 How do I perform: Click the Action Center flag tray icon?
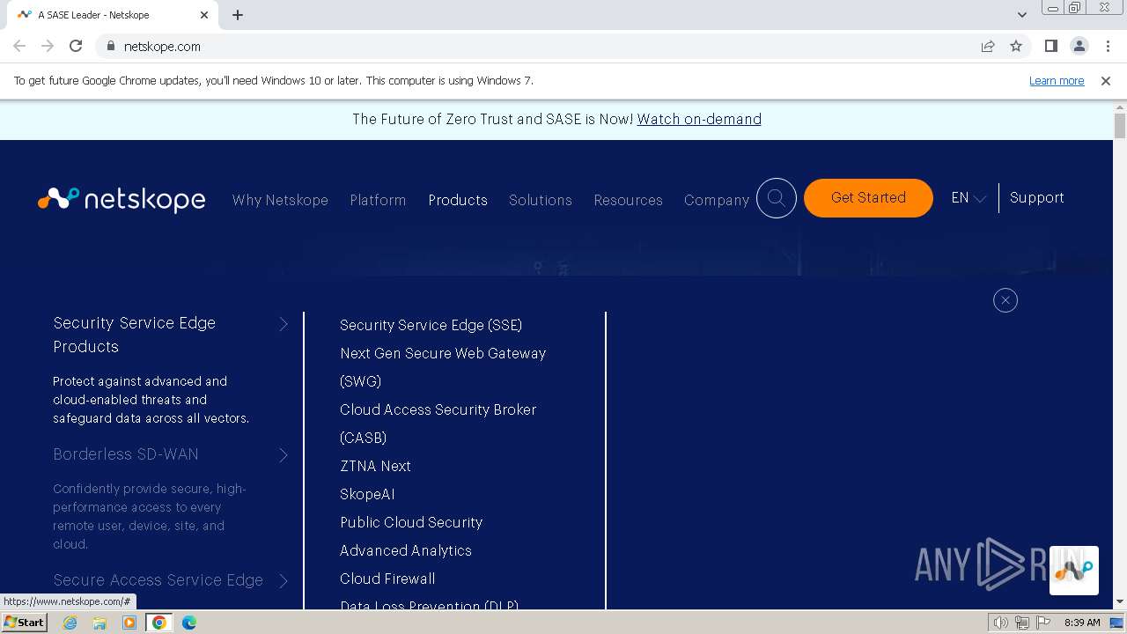click(1042, 623)
